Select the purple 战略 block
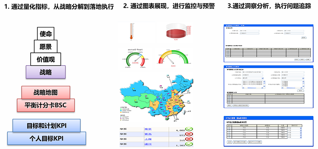Image resolution: width=318 pixels, height=149 pixels. click(46, 72)
